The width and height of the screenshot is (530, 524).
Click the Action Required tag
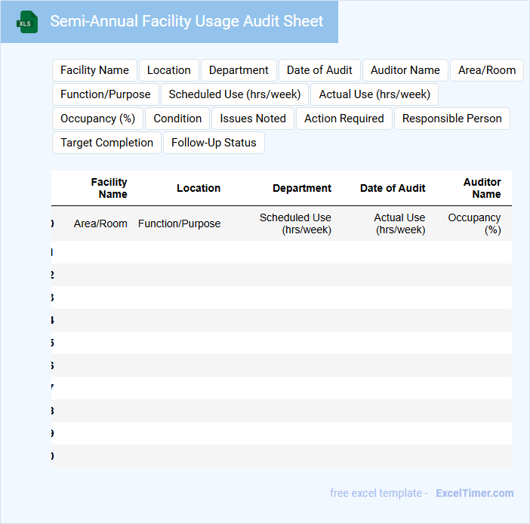coord(344,119)
